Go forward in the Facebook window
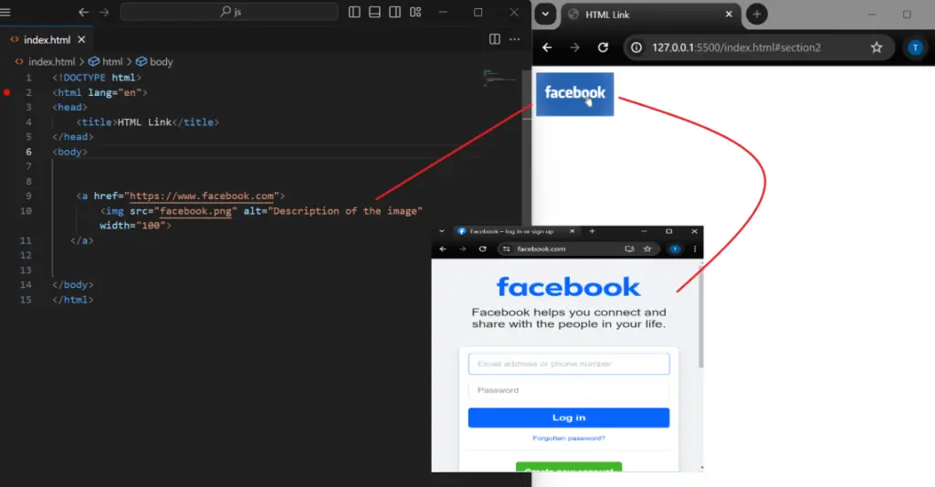 coord(463,249)
